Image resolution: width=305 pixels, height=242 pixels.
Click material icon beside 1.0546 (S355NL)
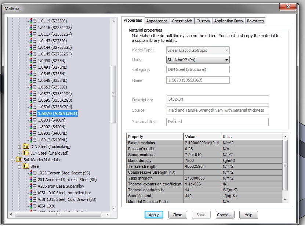click(33, 80)
